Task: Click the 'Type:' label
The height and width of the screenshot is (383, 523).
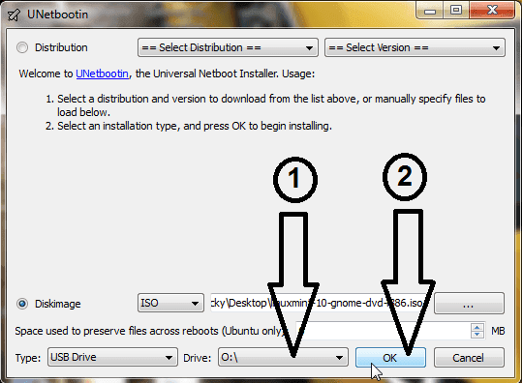Action: click(x=28, y=358)
